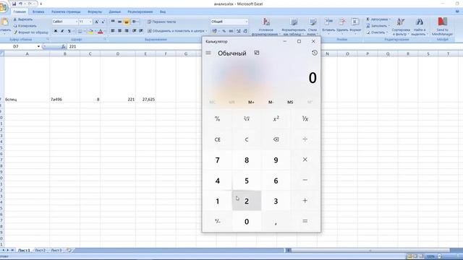
Task: Click Calculator x squared button
Action: [276, 118]
